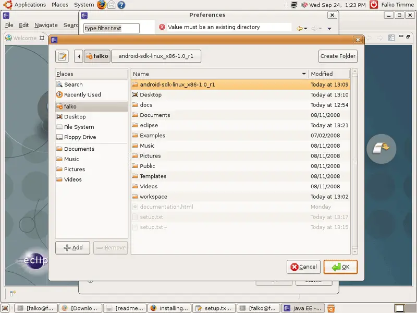The image size is (417, 313).
Task: Select android-sdk-linux_x86-1.0_r1 folder row
Action: [241, 85]
